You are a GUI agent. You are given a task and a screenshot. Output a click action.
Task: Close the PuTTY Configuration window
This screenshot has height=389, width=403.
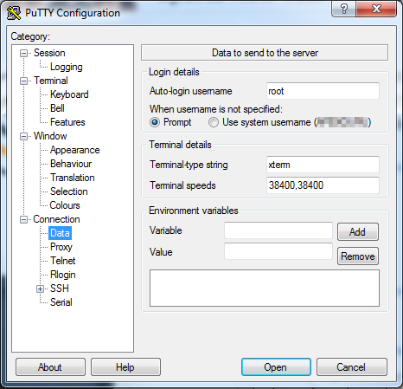coord(376,9)
